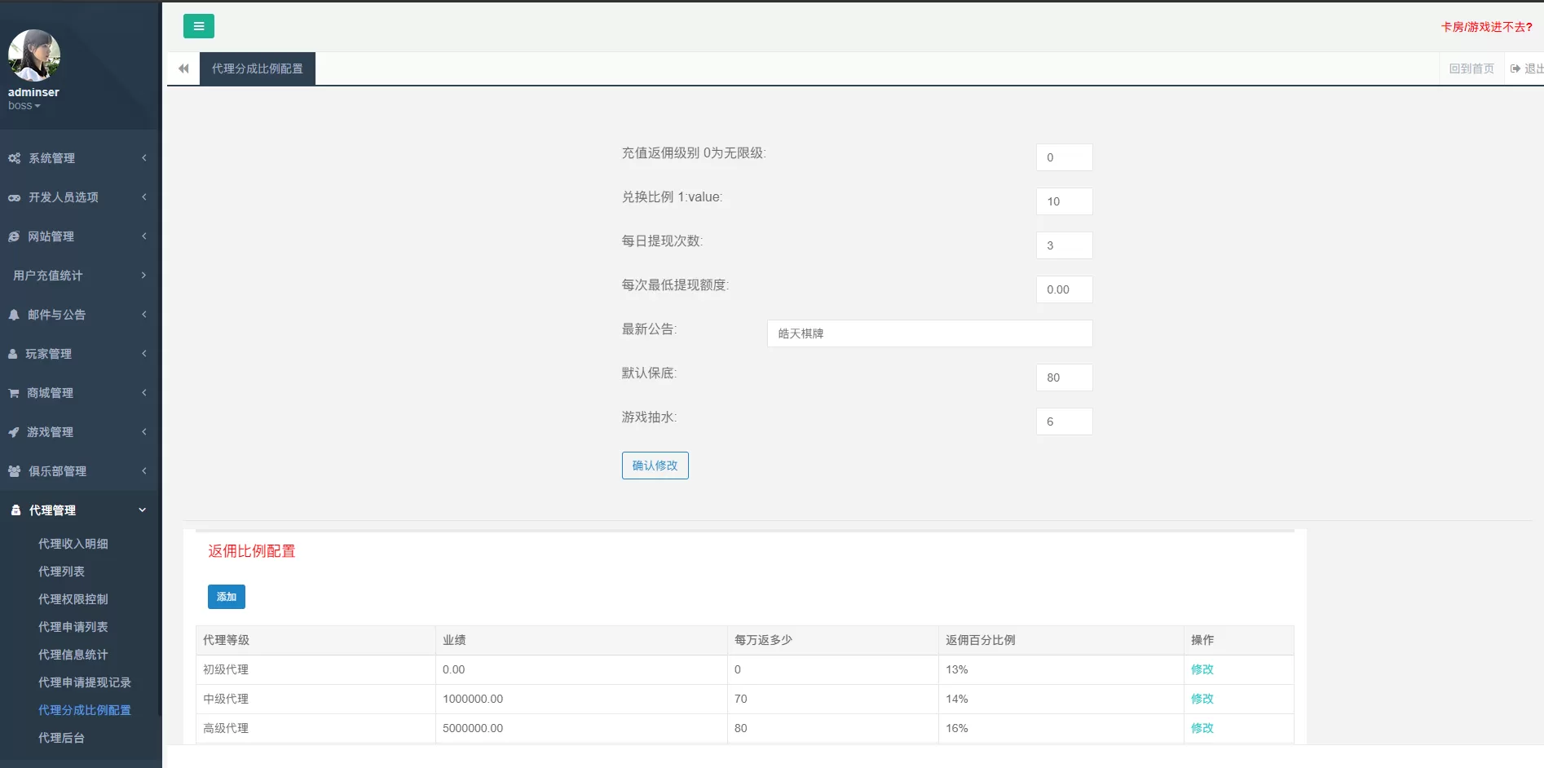Click the 网站管理 globe icon

coord(14,236)
